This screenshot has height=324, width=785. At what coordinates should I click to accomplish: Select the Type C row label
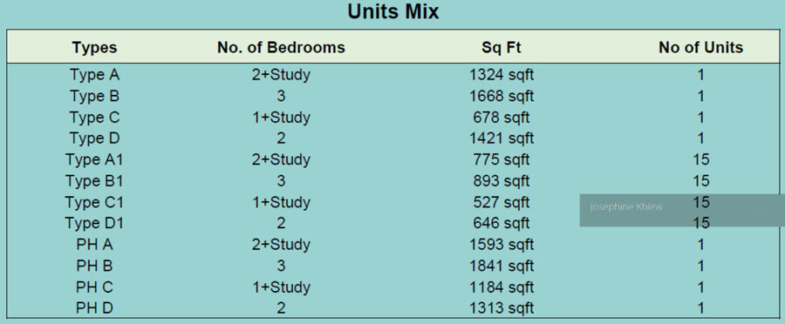(94, 118)
